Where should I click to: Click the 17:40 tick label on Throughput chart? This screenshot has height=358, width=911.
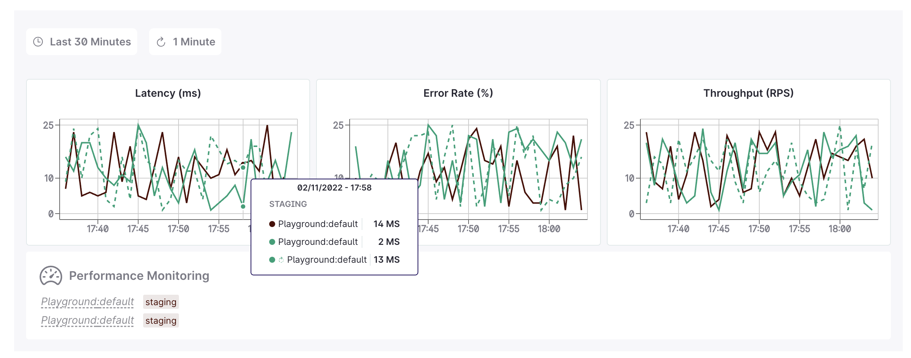pyautogui.click(x=678, y=229)
